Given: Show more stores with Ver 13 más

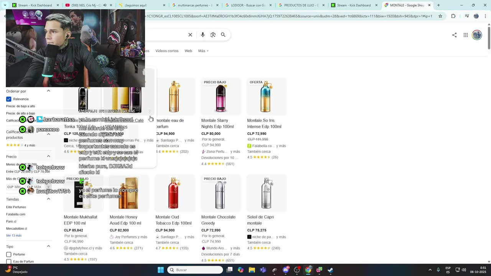Looking at the screenshot, I should point(14,236).
